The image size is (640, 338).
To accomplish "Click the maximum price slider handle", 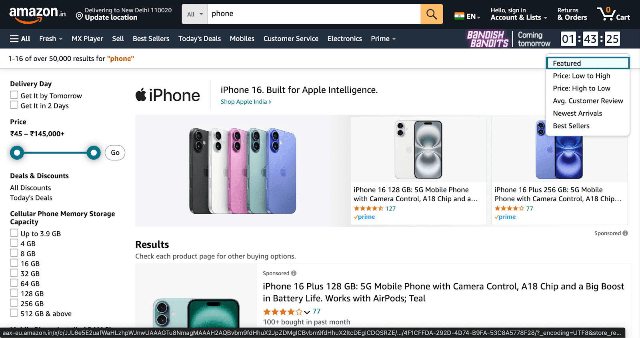I will [94, 152].
